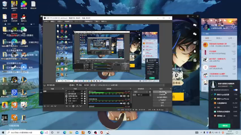This screenshot has height=135, width=241.
Task: Move the scene down in scenes panel
Action: pyautogui.click(x=55, y=106)
